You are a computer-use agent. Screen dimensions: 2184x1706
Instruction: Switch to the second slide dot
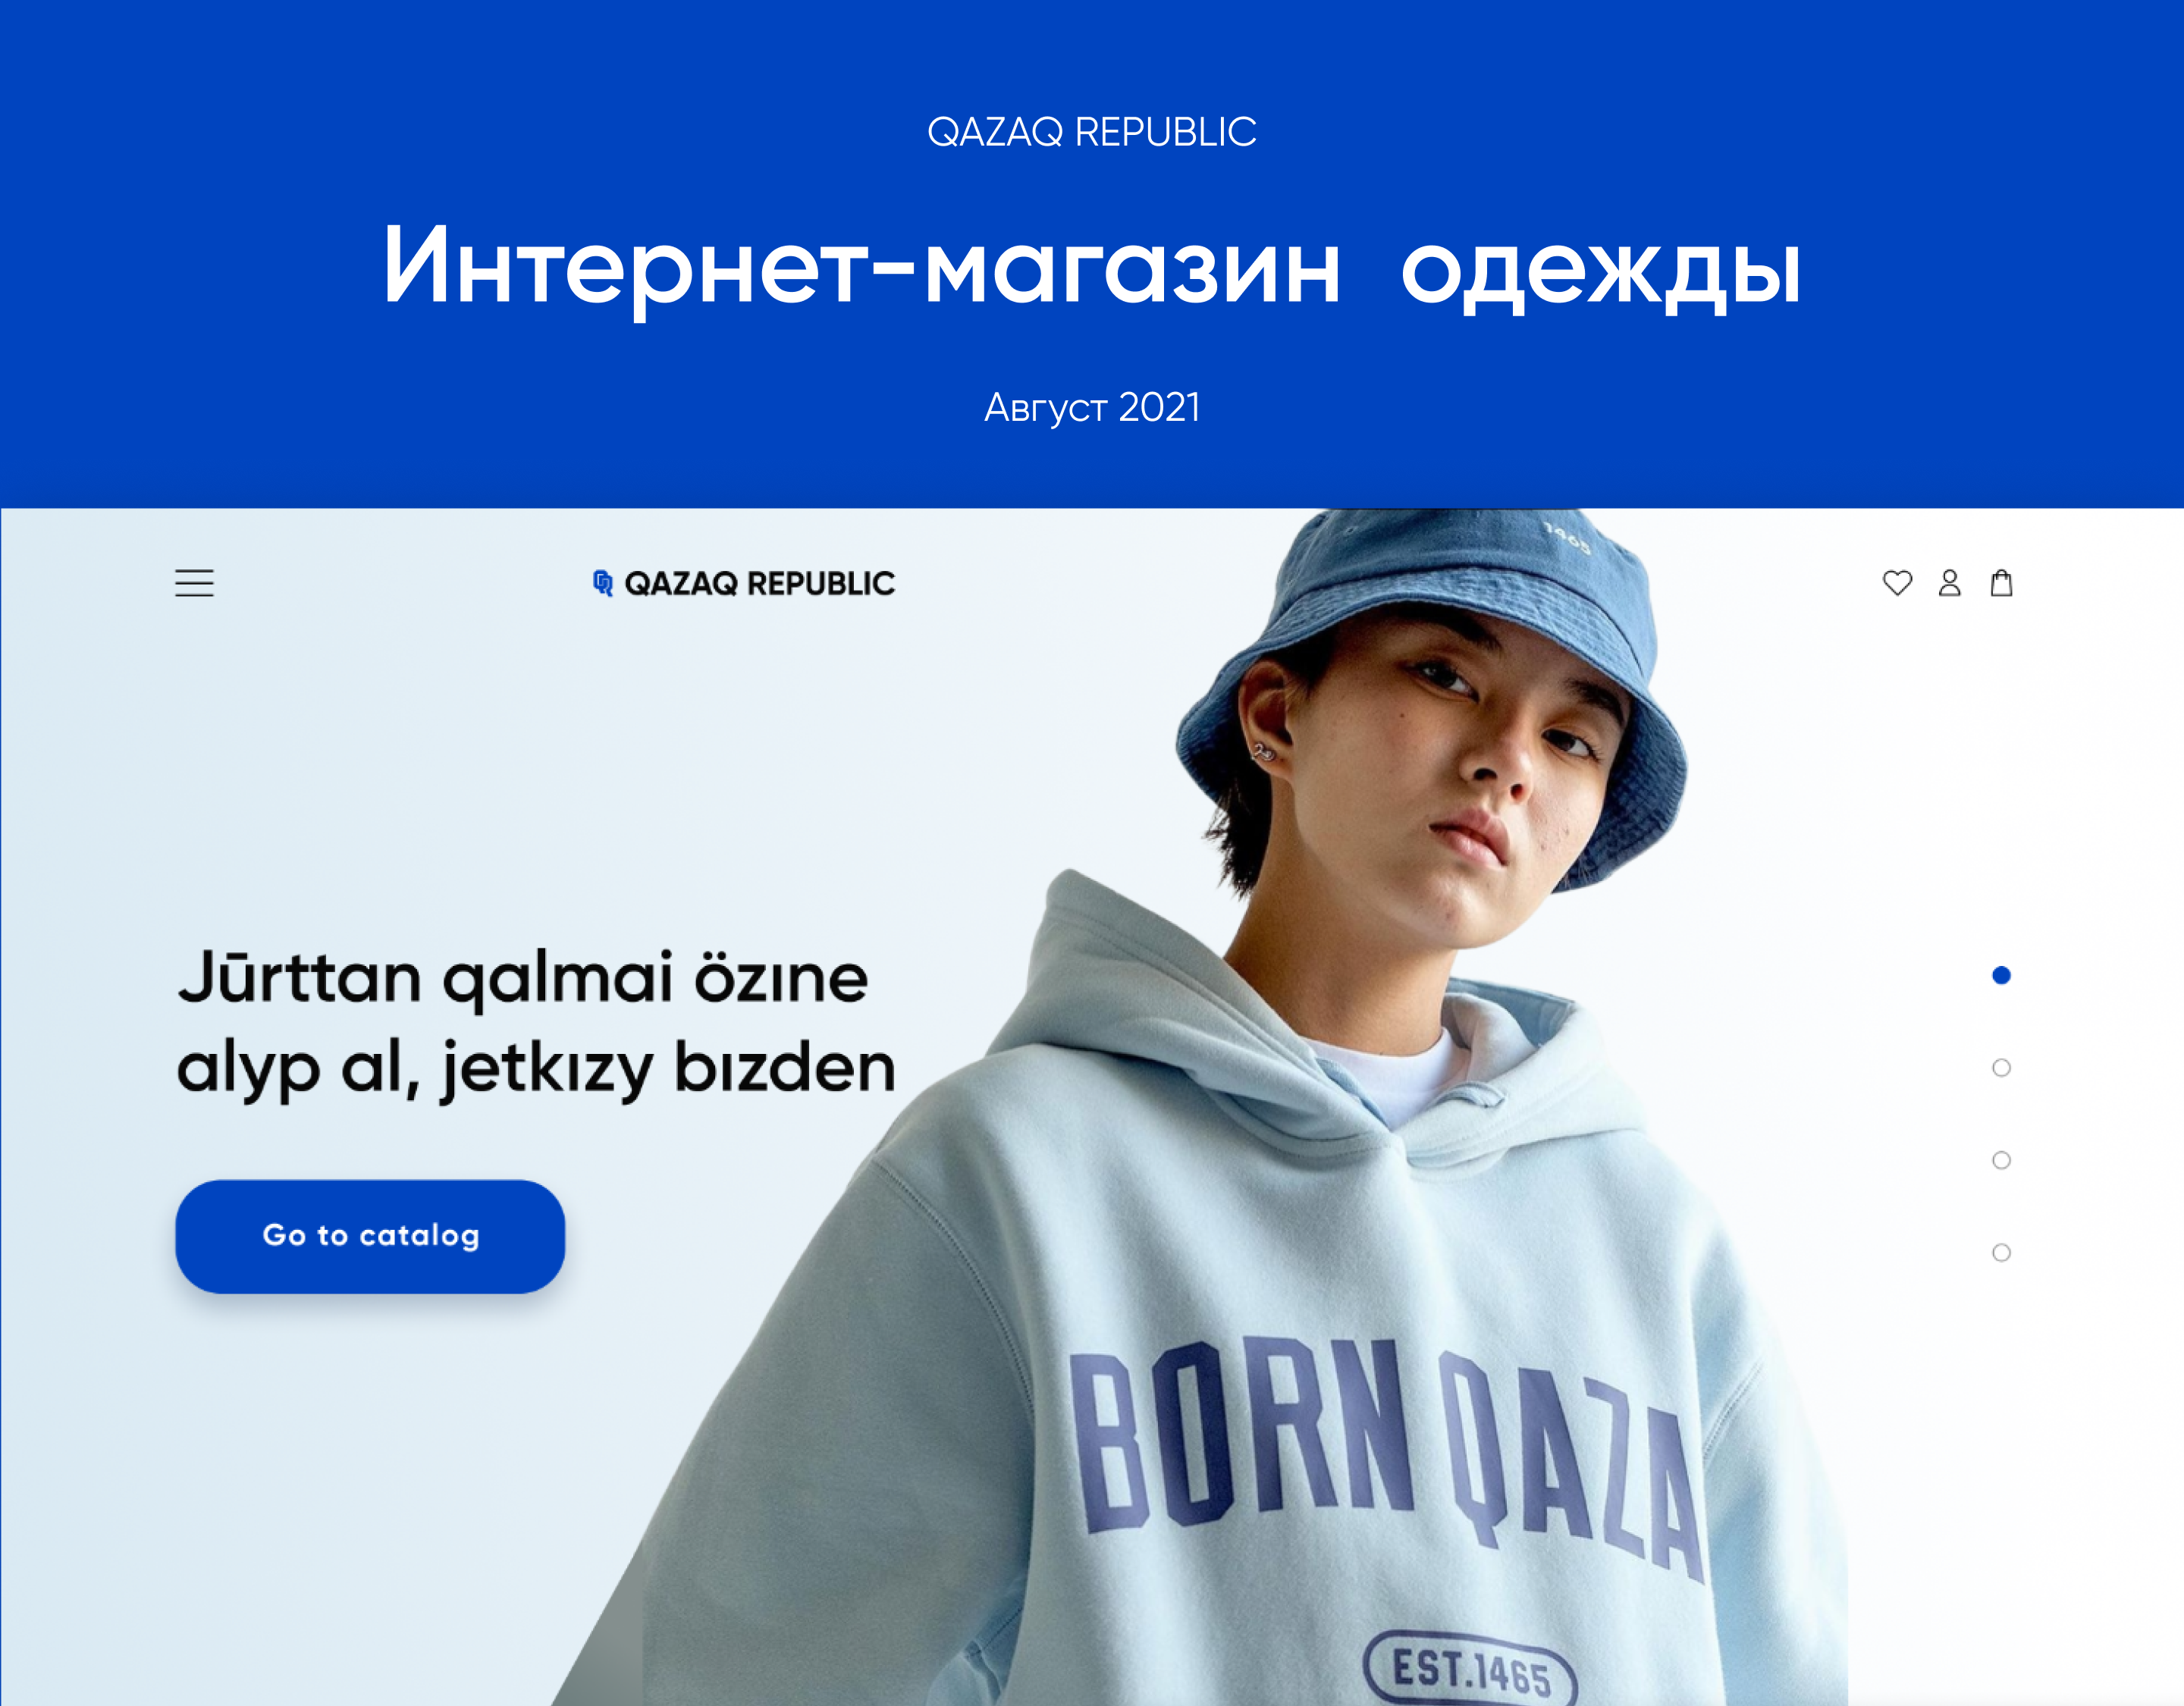(2001, 1067)
